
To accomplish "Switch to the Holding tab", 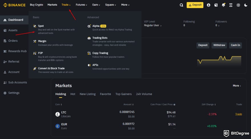I will (61, 94).
